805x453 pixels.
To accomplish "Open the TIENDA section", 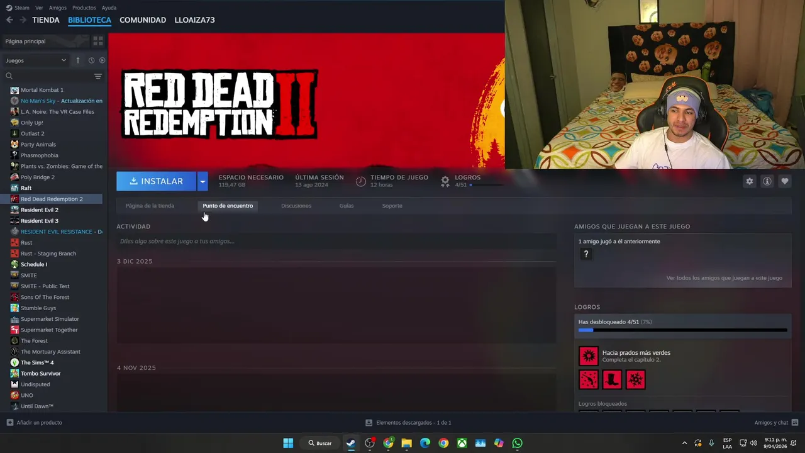I will coord(46,20).
